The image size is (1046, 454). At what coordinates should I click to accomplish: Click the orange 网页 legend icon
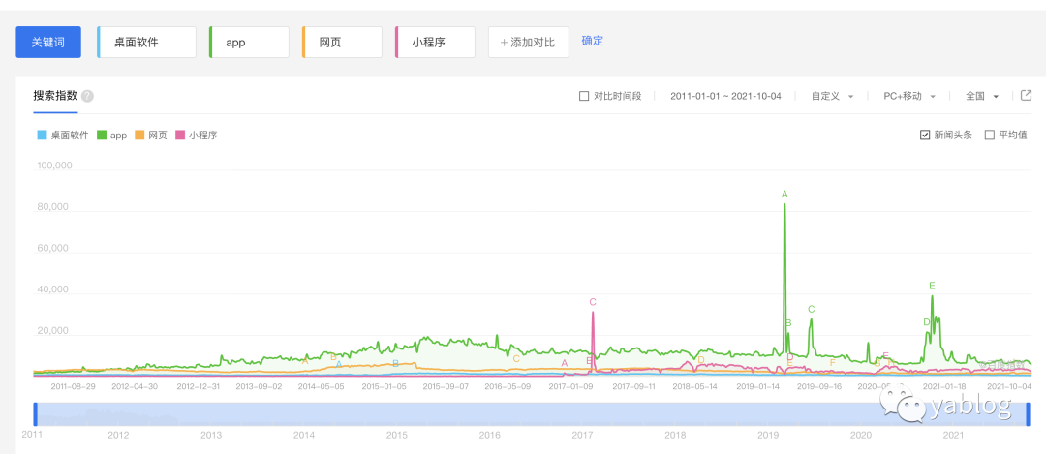point(139,135)
